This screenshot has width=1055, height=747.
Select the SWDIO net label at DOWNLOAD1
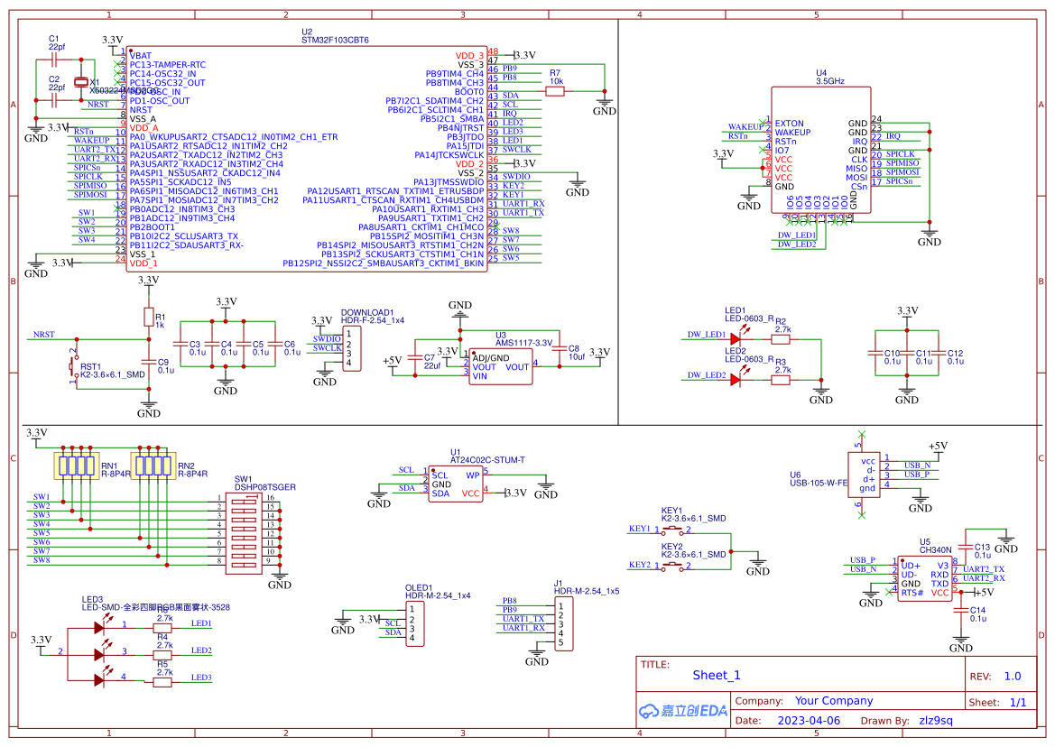pos(327,339)
